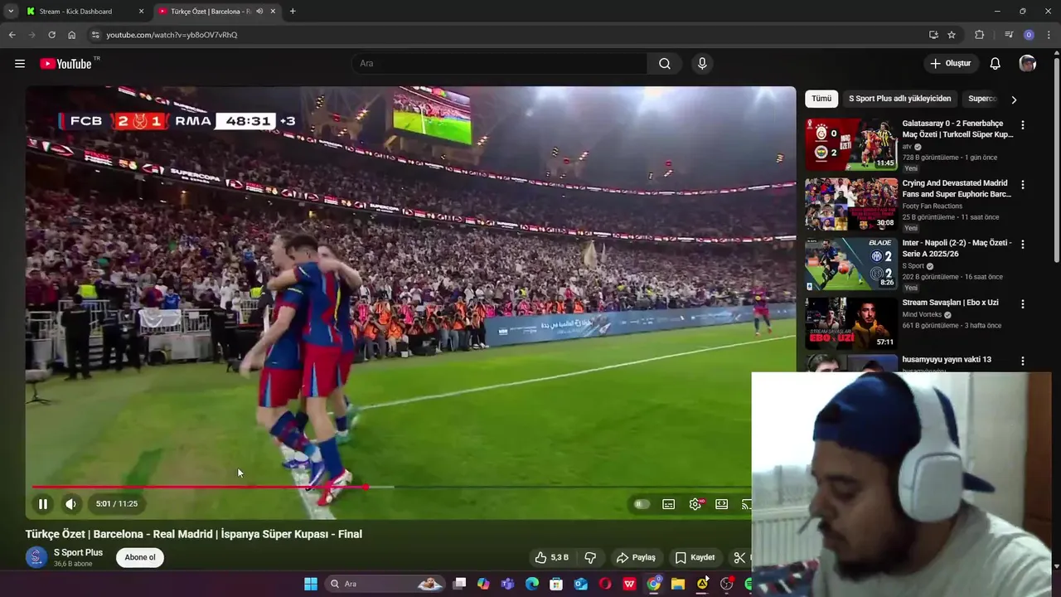The image size is (1061, 597).
Task: Share the video with Paylaş
Action: 637,558
